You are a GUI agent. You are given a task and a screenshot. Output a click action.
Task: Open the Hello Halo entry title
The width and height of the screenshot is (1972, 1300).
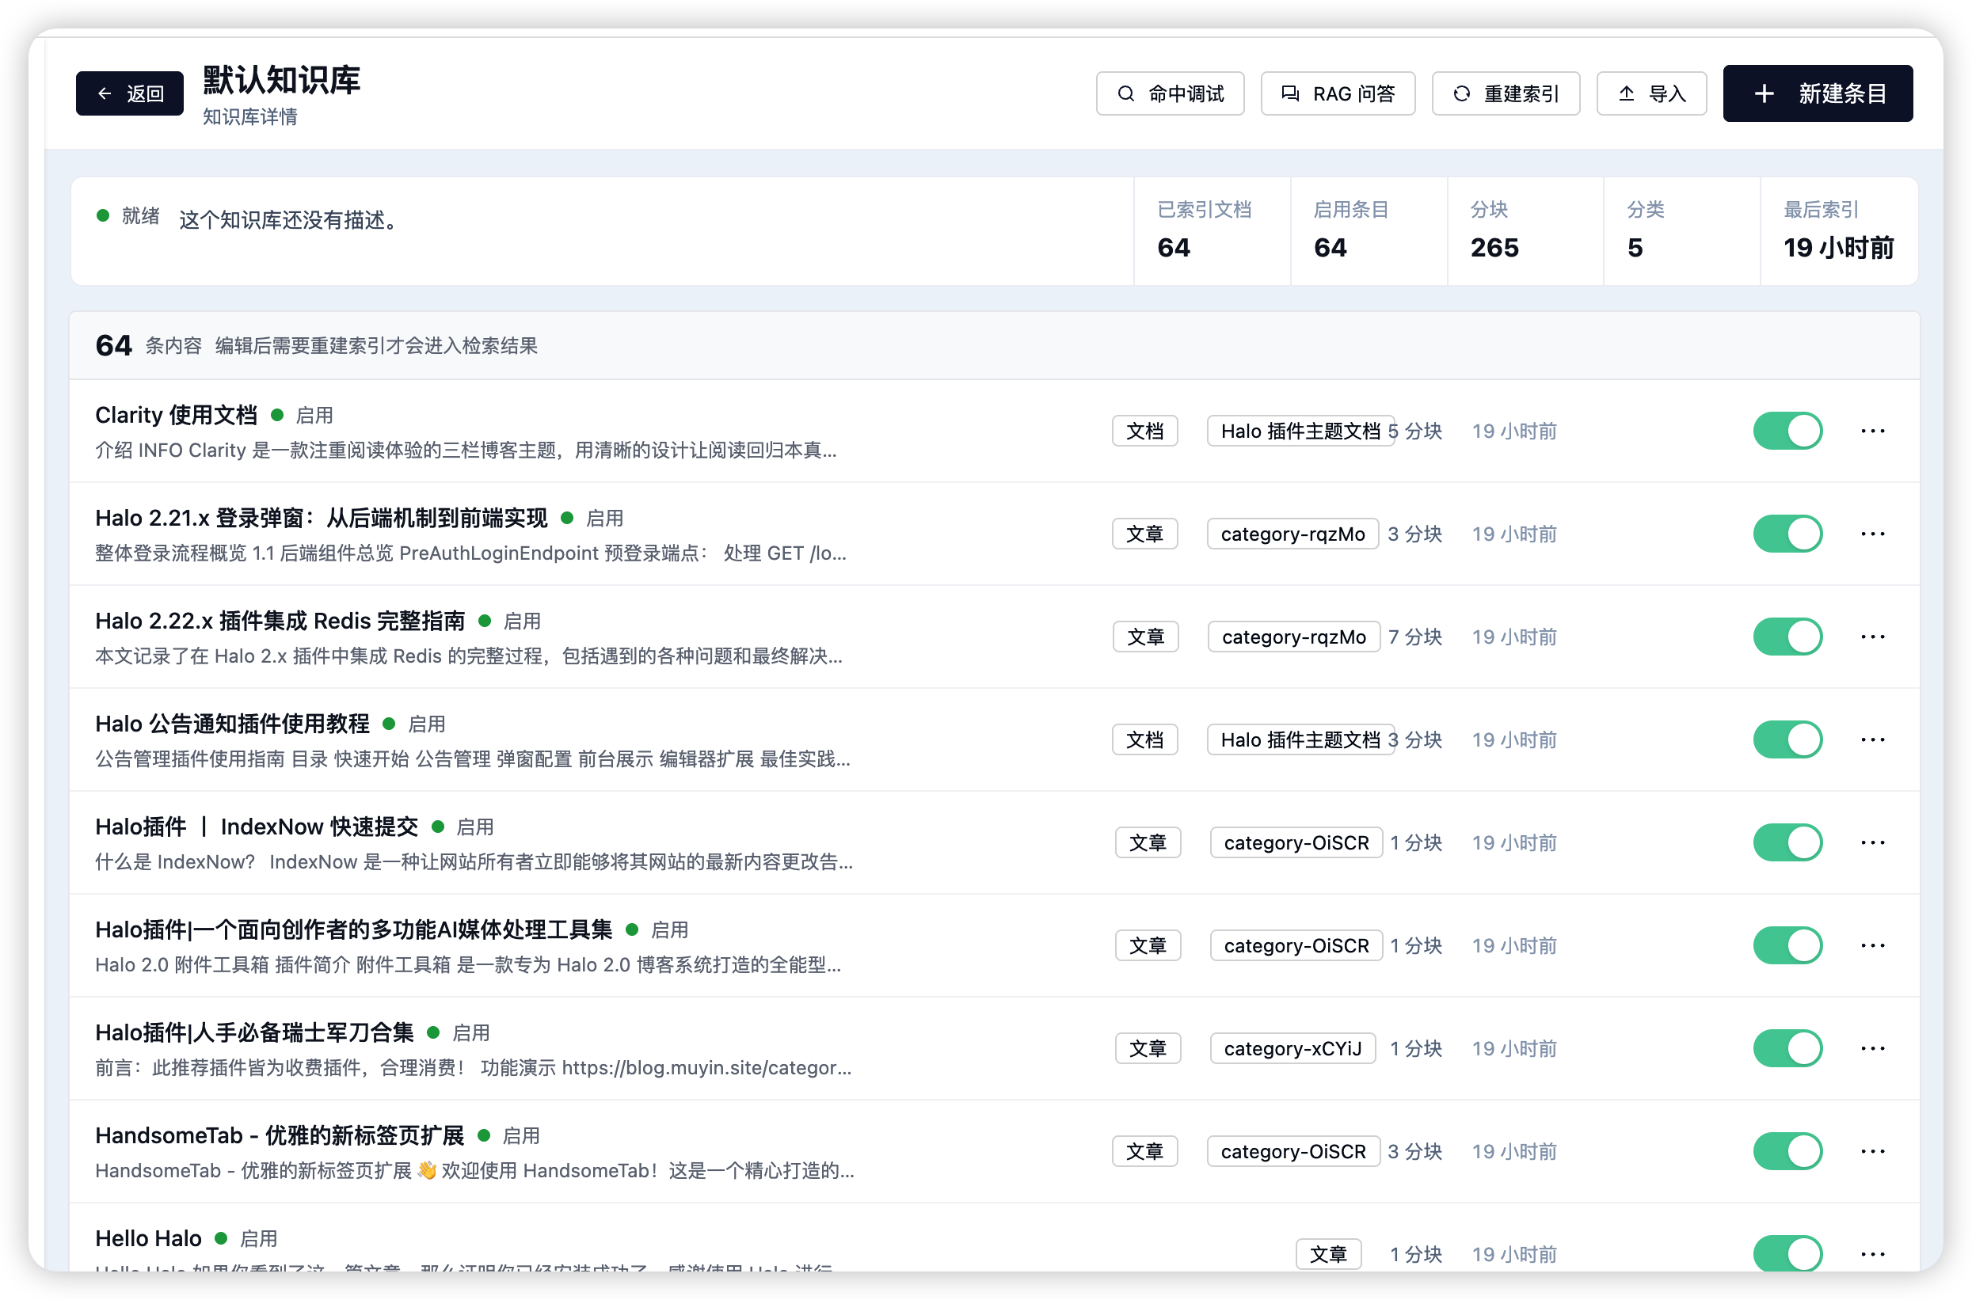[x=147, y=1237]
